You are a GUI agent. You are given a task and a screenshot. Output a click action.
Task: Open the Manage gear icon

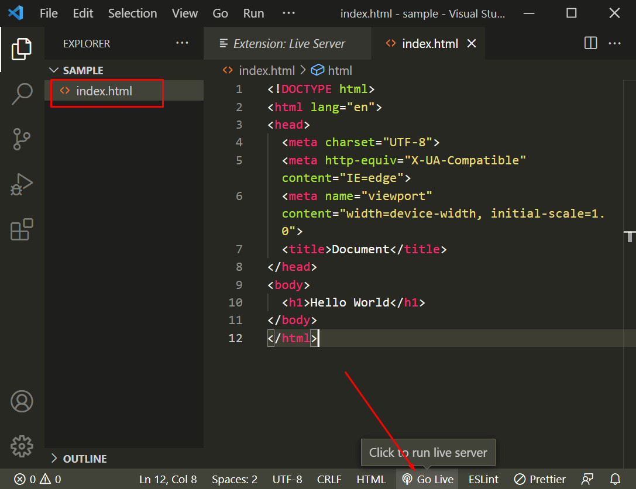[22, 446]
